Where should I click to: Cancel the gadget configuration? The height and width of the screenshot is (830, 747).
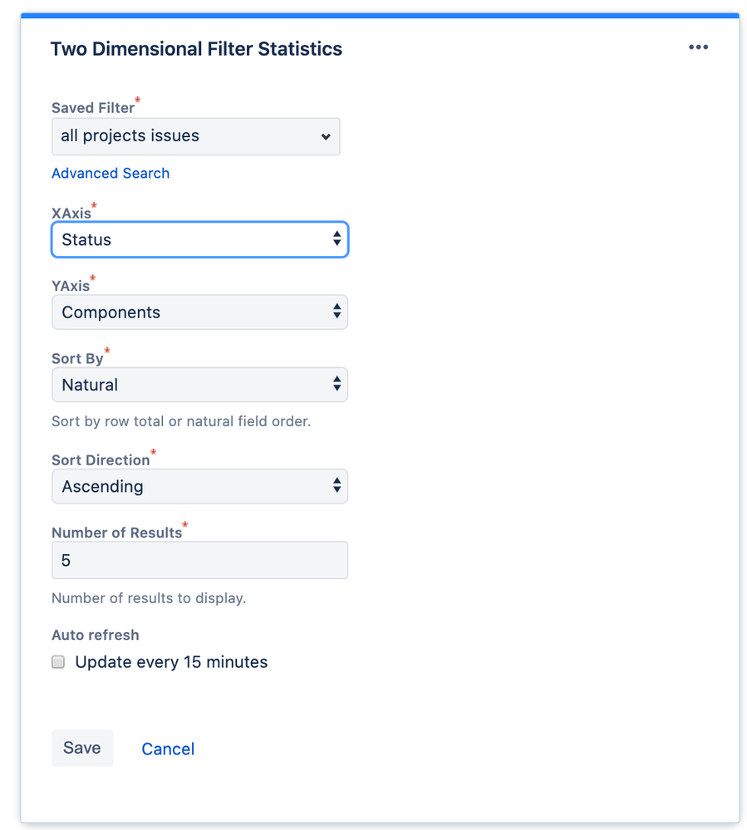pos(168,749)
